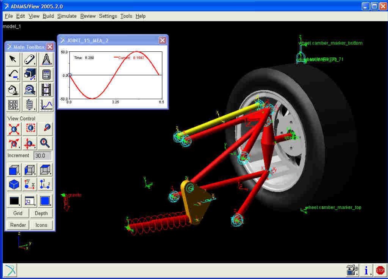Open the Plotting curve tool
The width and height of the screenshot is (388, 279).
[x=46, y=105]
